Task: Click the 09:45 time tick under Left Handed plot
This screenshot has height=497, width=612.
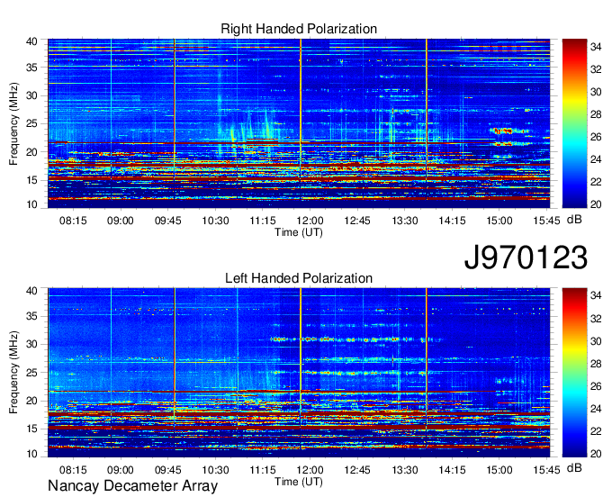Action: point(167,470)
